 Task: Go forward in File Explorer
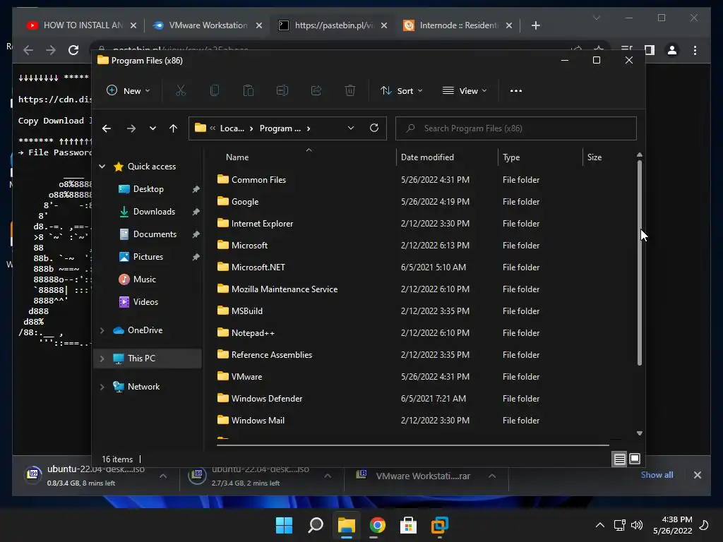coord(131,128)
